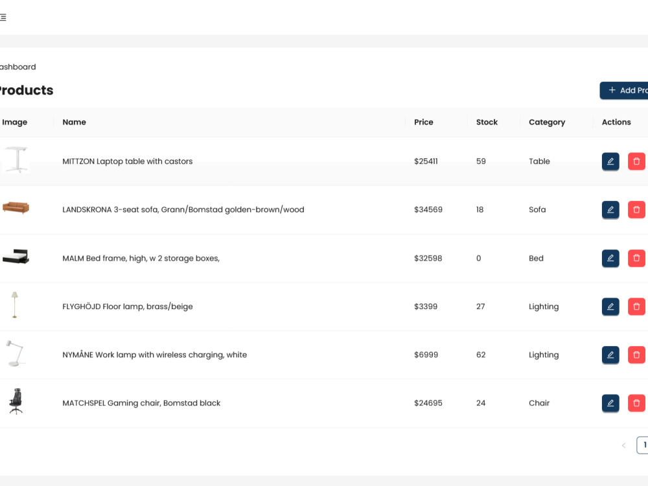Click the Products page heading

pos(27,91)
